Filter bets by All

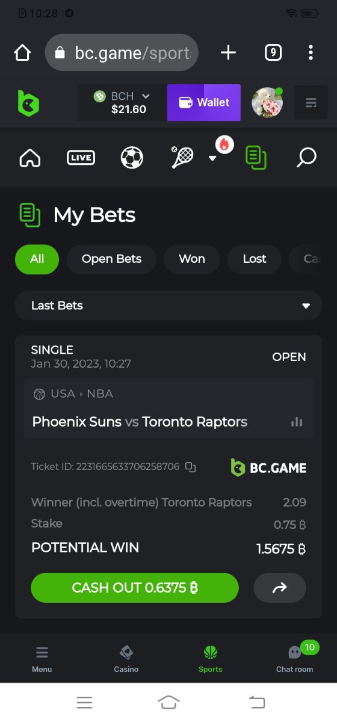[37, 259]
